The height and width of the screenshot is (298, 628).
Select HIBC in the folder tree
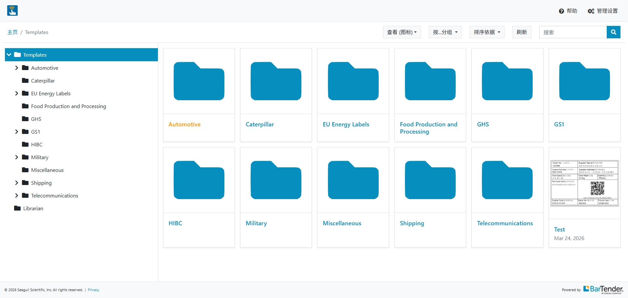pyautogui.click(x=37, y=144)
